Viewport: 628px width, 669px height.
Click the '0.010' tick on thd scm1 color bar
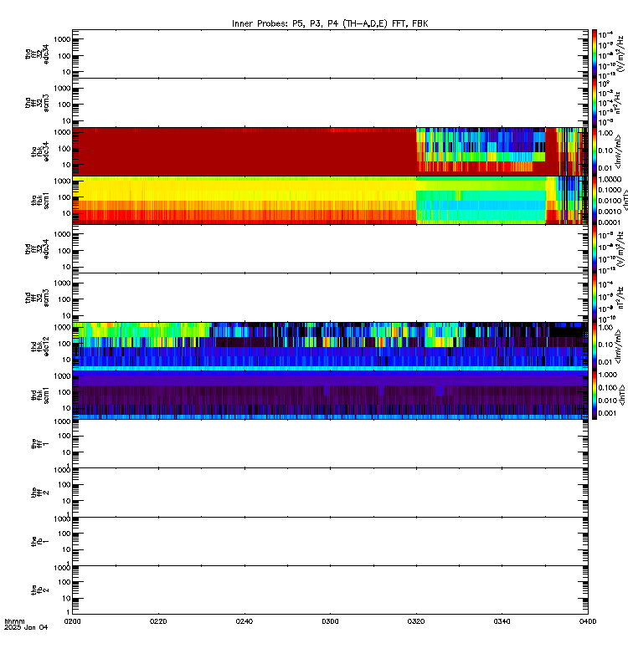608,401
